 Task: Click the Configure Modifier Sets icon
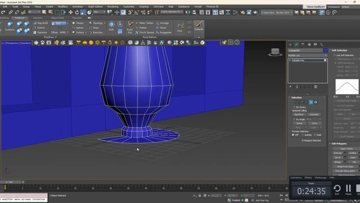coord(316,87)
